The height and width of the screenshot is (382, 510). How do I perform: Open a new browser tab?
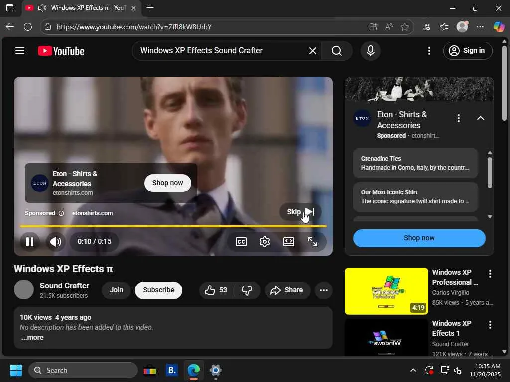[x=150, y=8]
